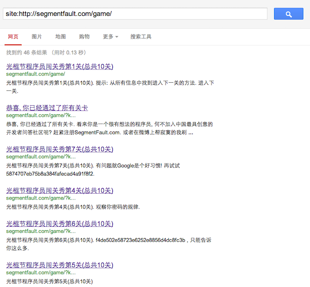Open the 第6关 search result link

click(60, 223)
